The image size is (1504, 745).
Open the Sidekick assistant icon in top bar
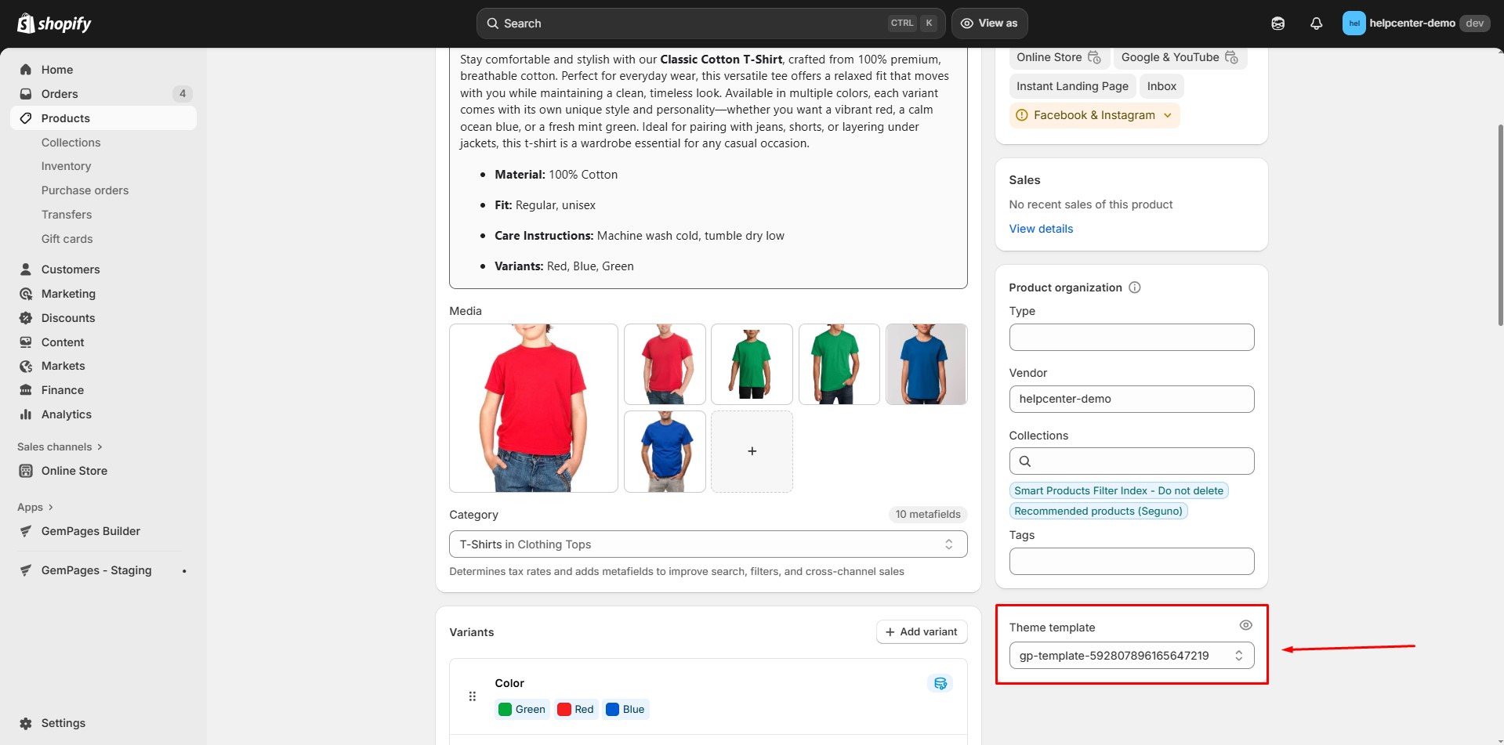(x=1277, y=24)
